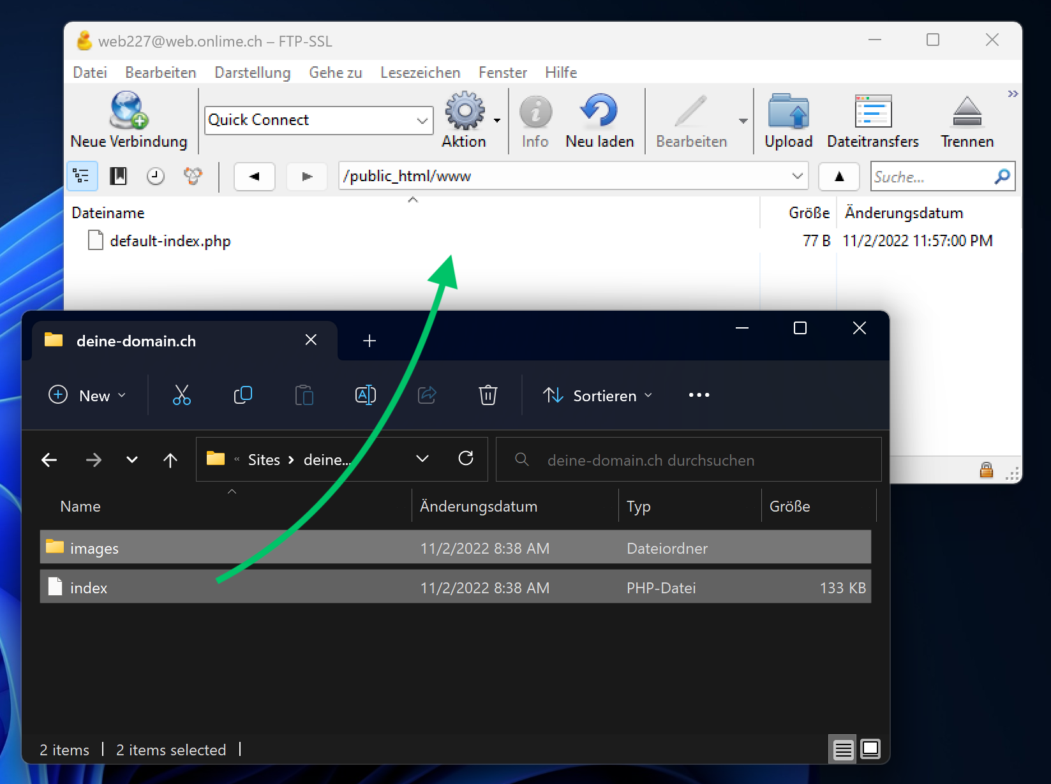Screen dimensions: 1051x784
Task: Open the Lesezeichen menu
Action: click(x=421, y=73)
